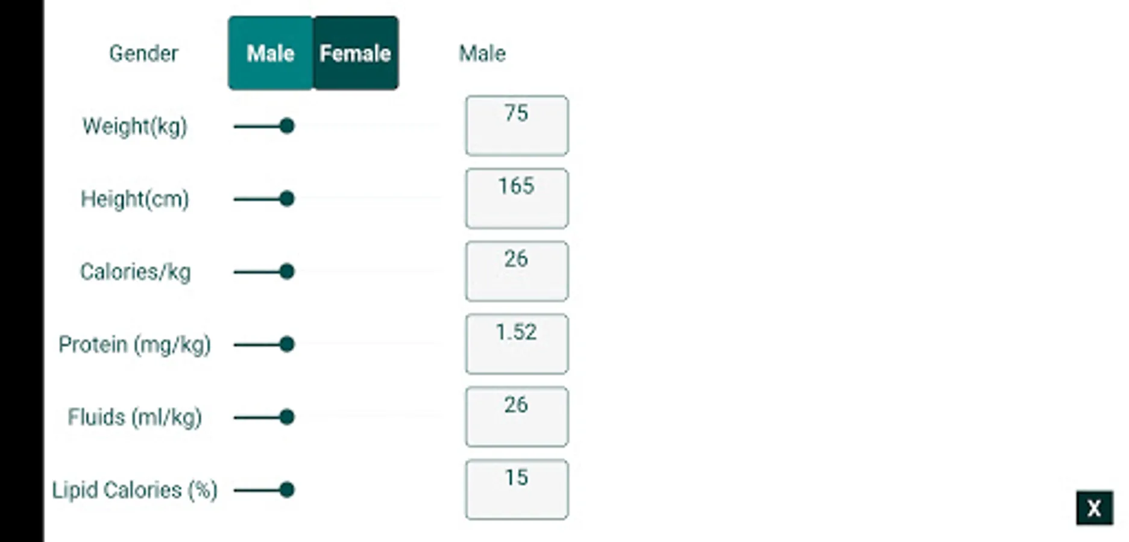Click the Gender label text
Viewport: 1129px width, 542px height.
click(143, 54)
